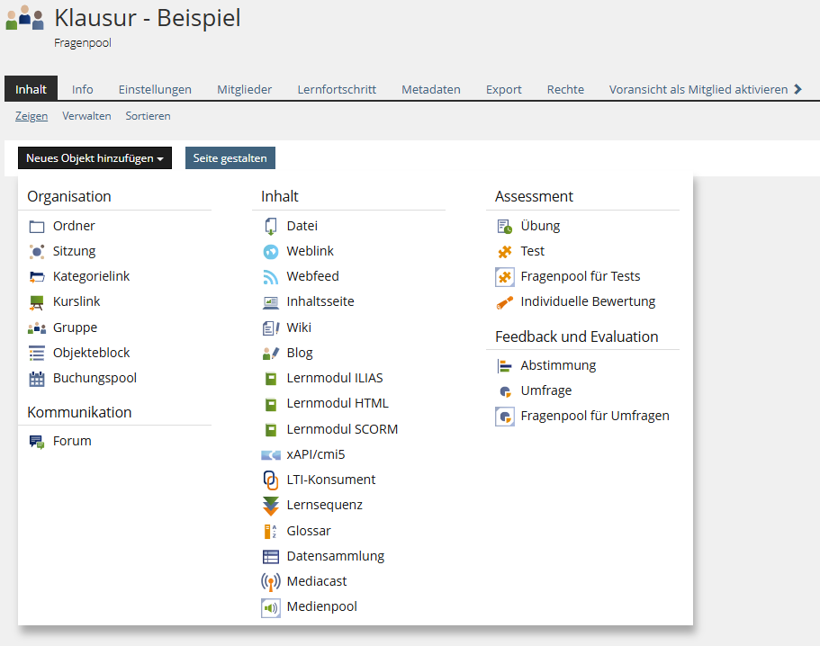The image size is (820, 646).
Task: Choose the Webfeed RSS icon
Action: [270, 276]
